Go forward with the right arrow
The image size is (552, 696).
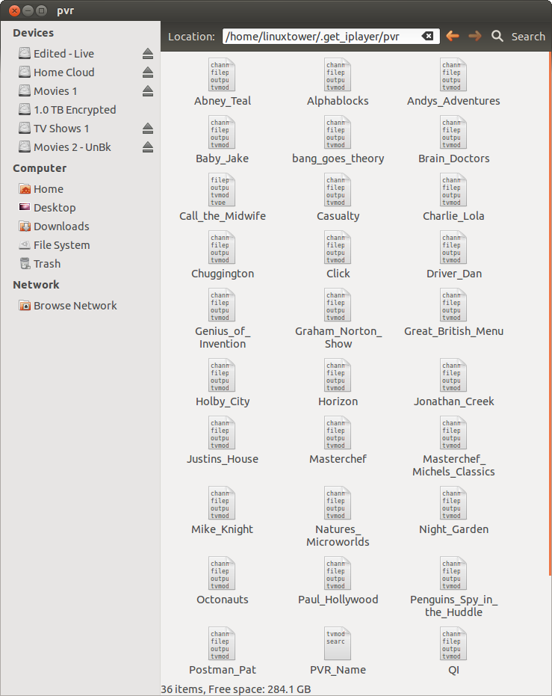point(475,36)
